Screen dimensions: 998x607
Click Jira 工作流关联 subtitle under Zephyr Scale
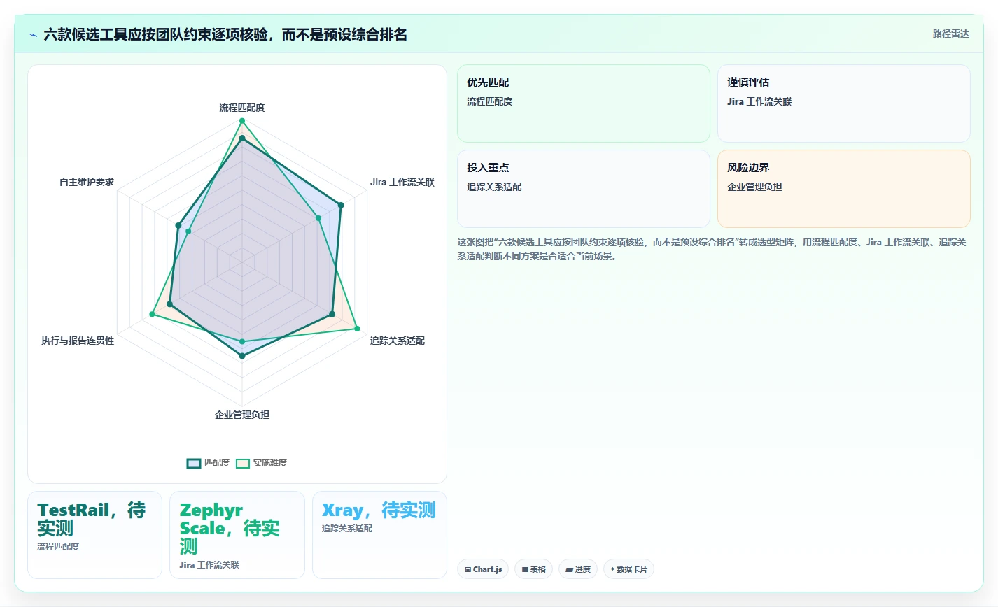[209, 565]
